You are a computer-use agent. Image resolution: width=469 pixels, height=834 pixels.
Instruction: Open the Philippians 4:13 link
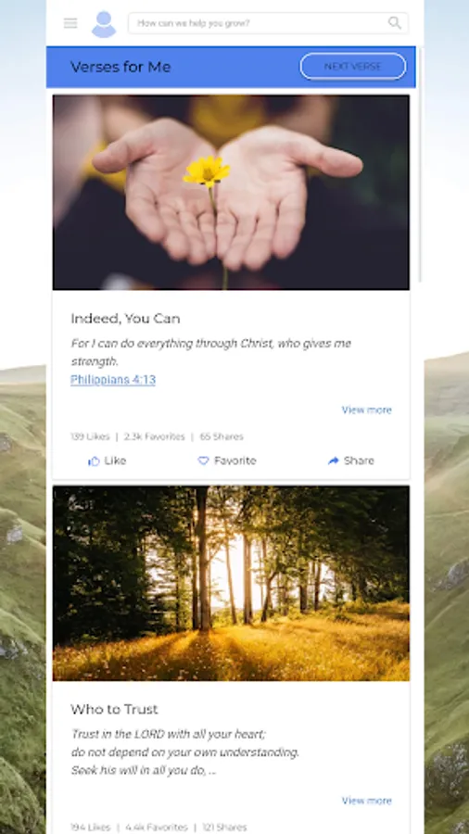[113, 380]
